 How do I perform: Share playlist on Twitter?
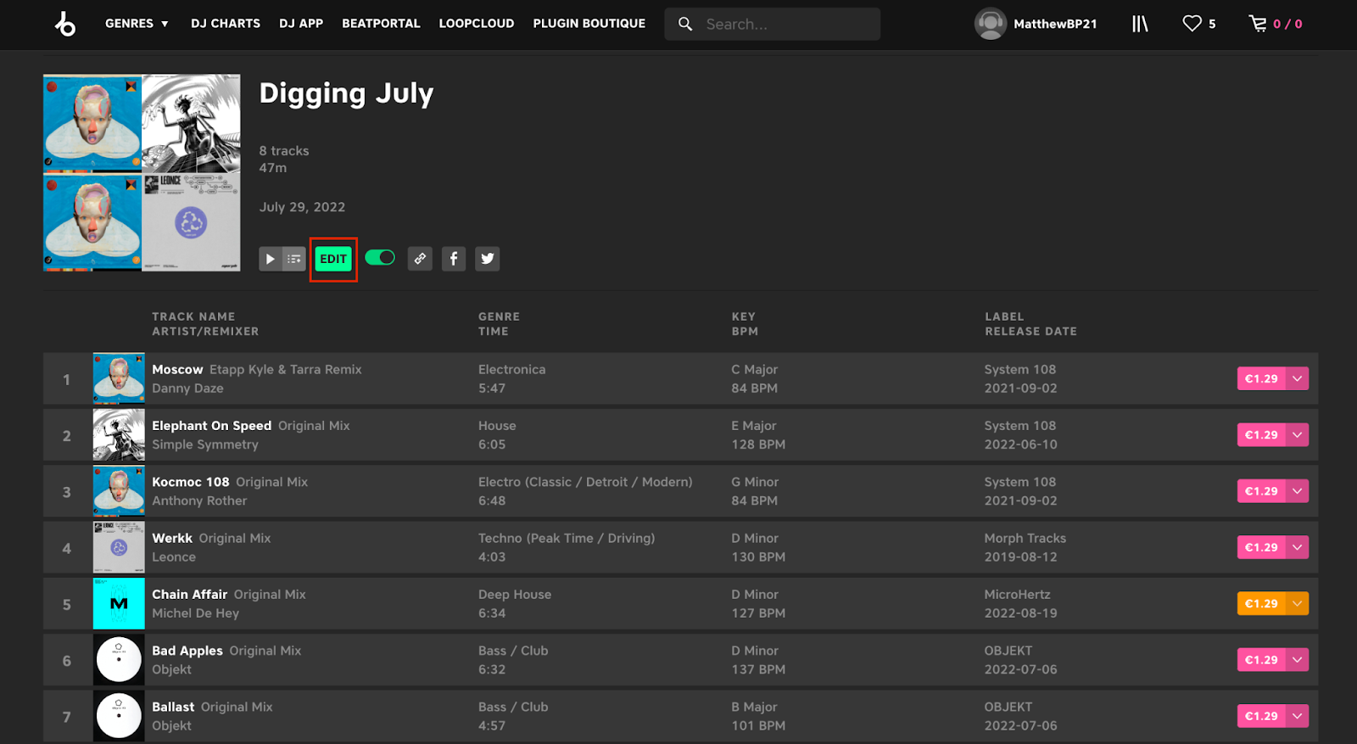[x=488, y=259]
